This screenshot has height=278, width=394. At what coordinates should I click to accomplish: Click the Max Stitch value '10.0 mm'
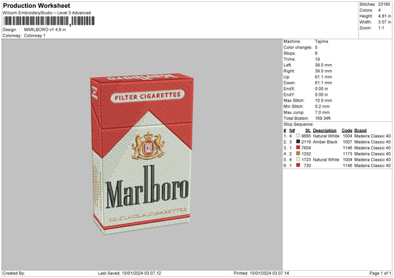(323, 100)
